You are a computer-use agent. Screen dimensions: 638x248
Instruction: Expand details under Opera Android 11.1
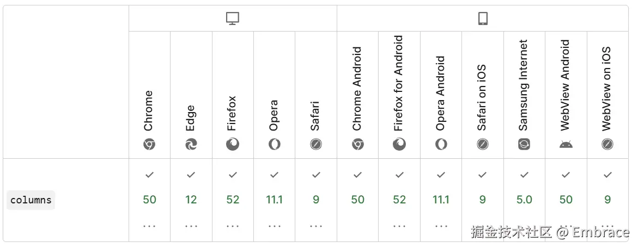coord(441,225)
